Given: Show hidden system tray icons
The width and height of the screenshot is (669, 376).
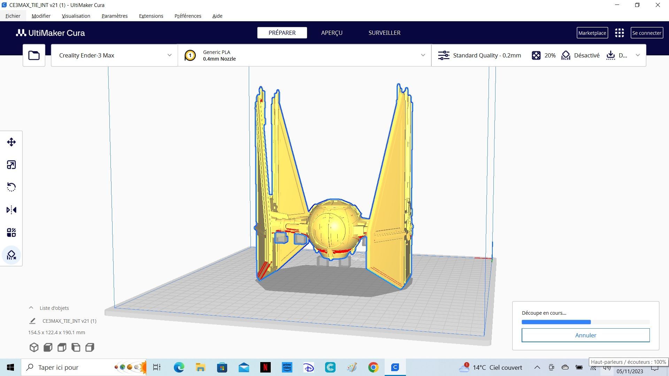Looking at the screenshot, I should pyautogui.click(x=537, y=367).
